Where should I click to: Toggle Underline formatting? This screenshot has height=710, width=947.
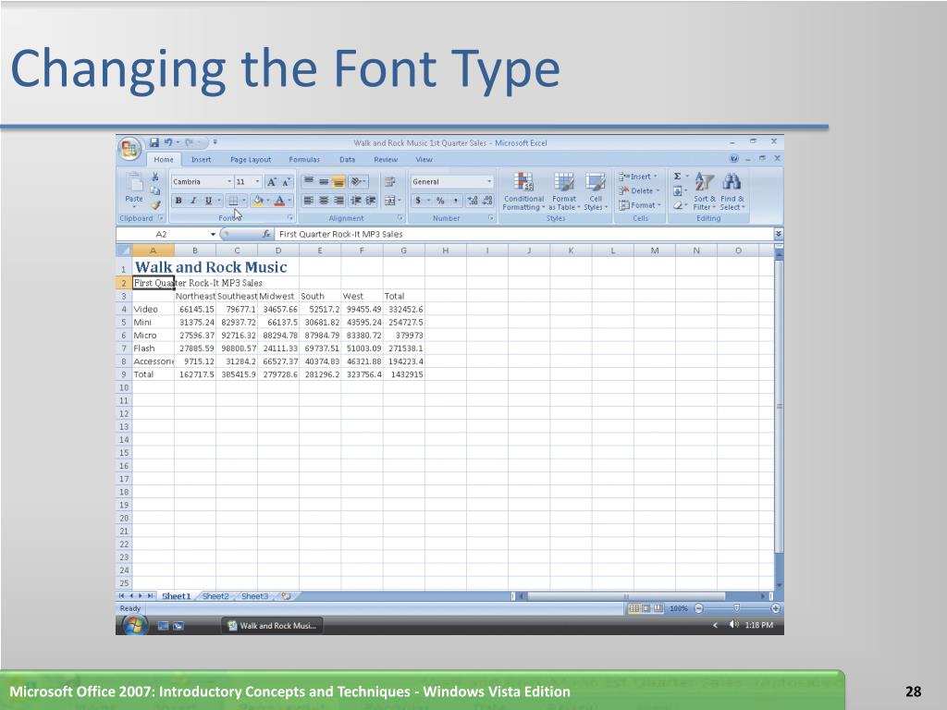(x=208, y=201)
